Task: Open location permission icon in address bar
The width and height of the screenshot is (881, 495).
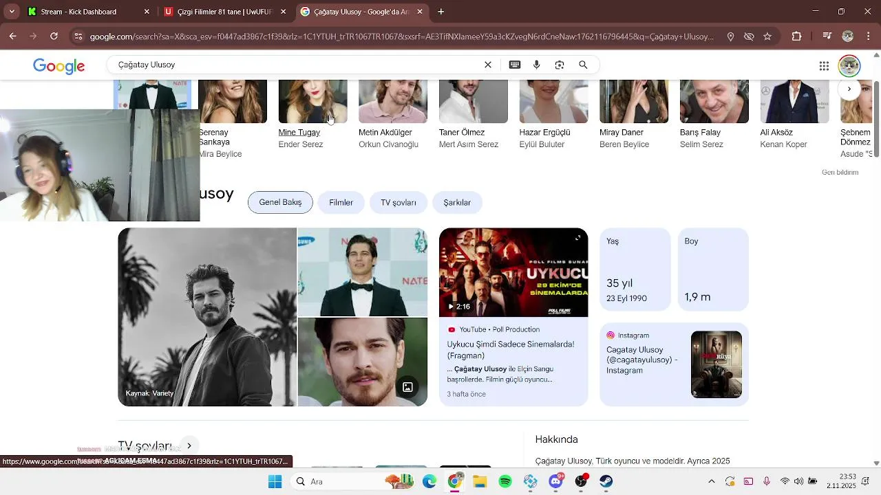Action: click(730, 36)
